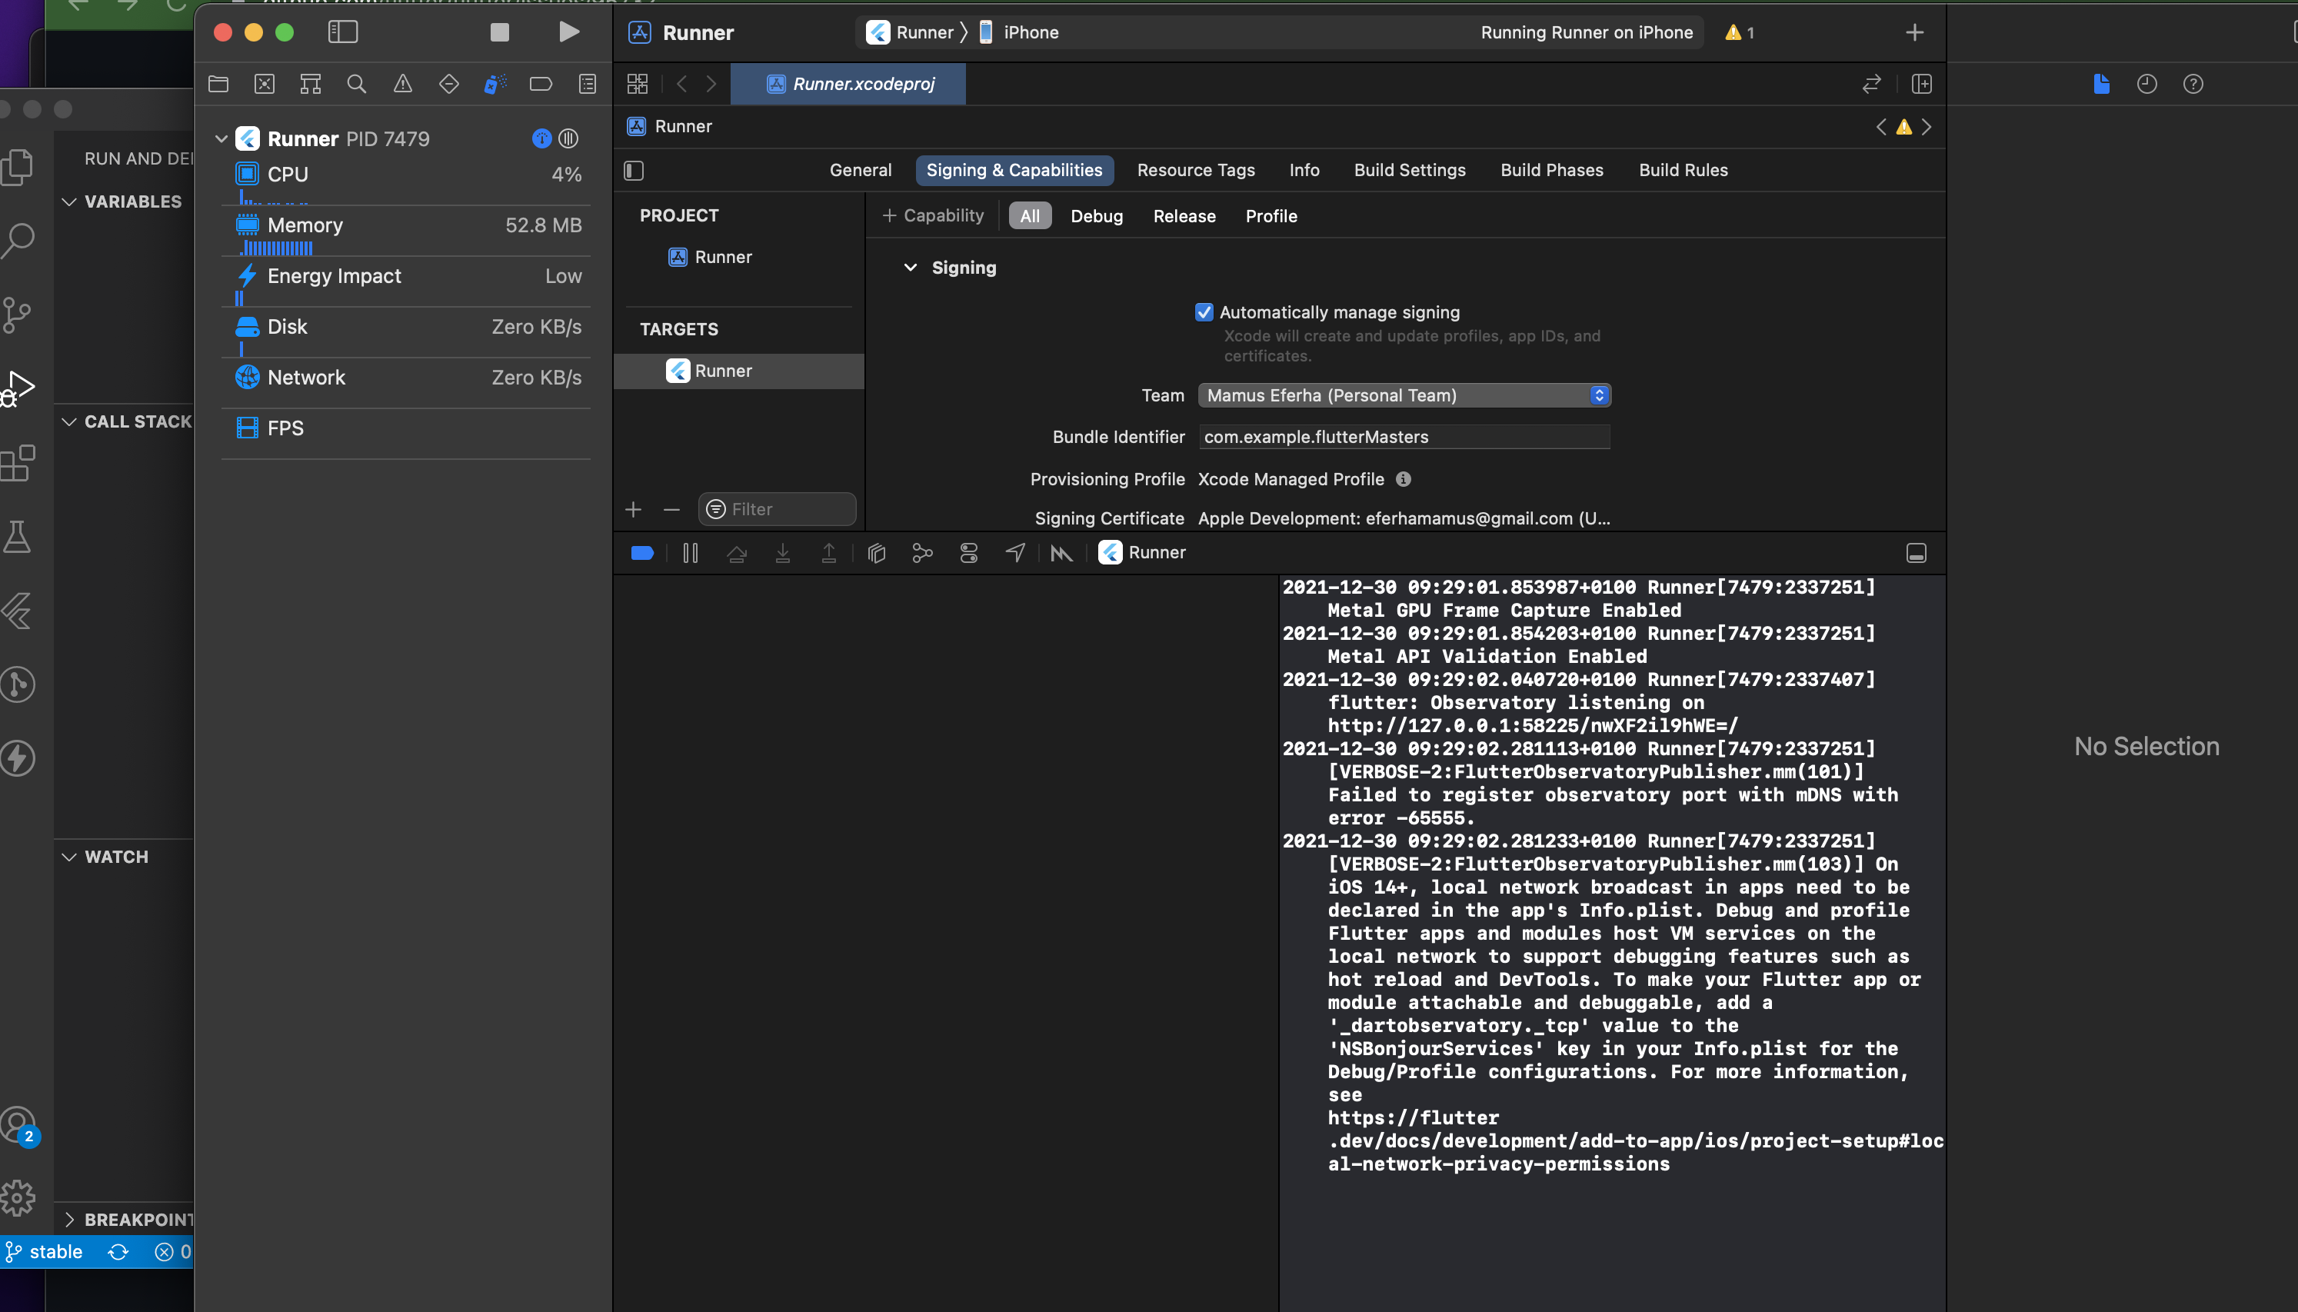Uncheck Automatically manage signing
Viewport: 2298px width, 1312px height.
coord(1204,311)
